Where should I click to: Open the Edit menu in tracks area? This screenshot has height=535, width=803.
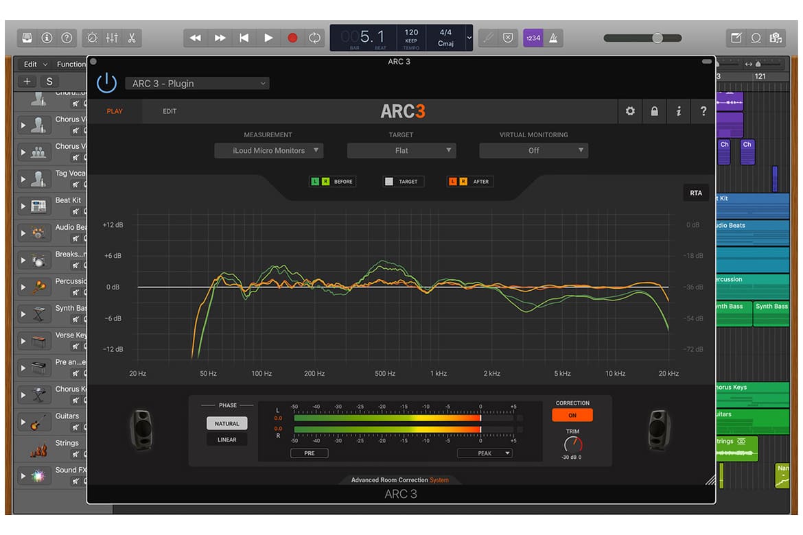tap(35, 64)
